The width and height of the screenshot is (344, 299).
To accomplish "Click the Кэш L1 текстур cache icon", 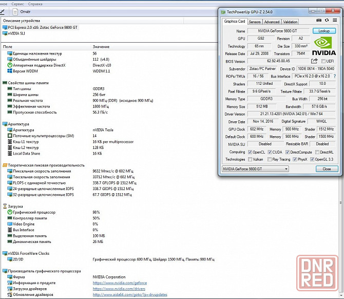I will click(x=10, y=142).
